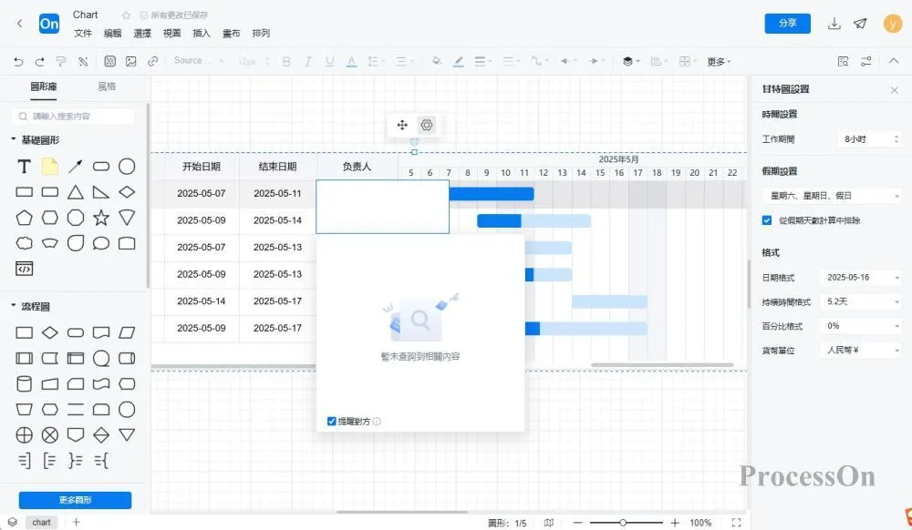Toggle the exclude holidays checkbox
The image size is (912, 530).
coord(767,220)
